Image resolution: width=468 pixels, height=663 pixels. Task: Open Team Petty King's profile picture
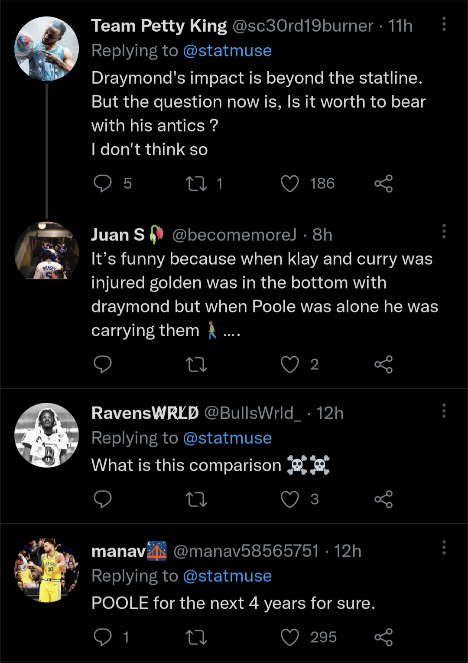point(47,49)
